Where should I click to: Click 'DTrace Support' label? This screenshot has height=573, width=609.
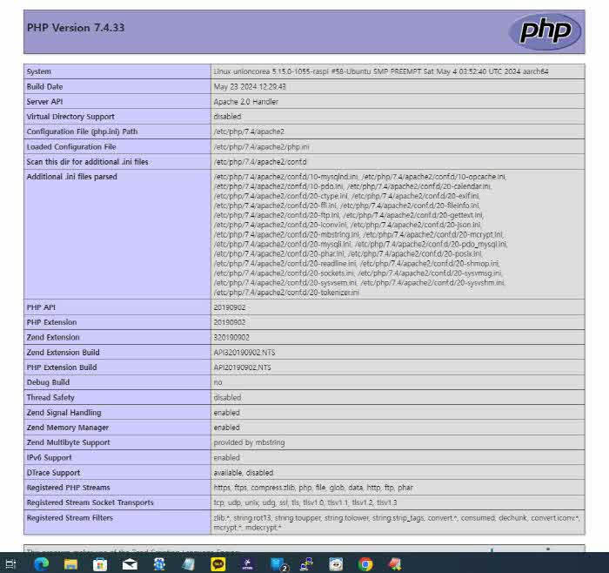(x=53, y=473)
